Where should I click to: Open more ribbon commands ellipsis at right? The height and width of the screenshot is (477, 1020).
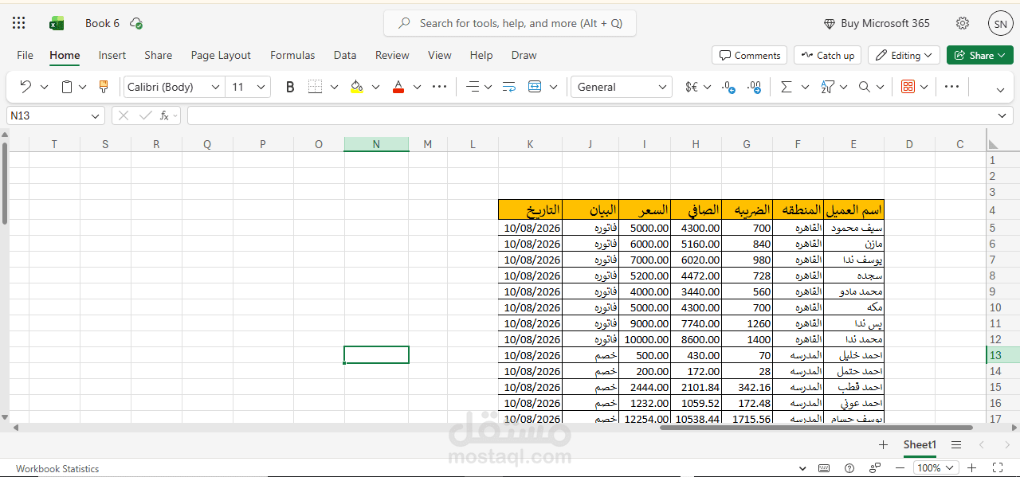[951, 87]
